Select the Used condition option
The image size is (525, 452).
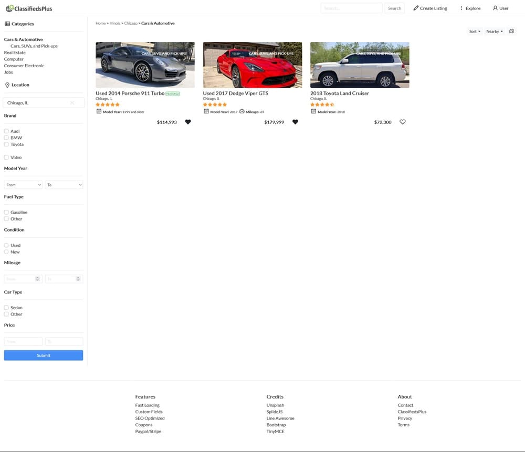click(x=6, y=246)
